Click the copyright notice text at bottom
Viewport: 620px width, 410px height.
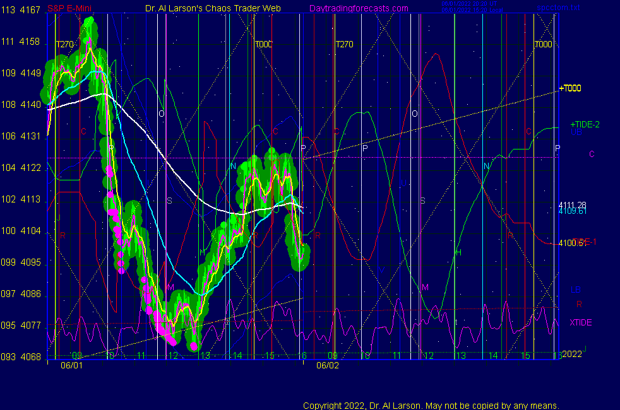(x=431, y=405)
